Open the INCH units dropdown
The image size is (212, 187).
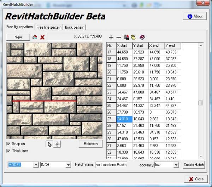[69, 165]
